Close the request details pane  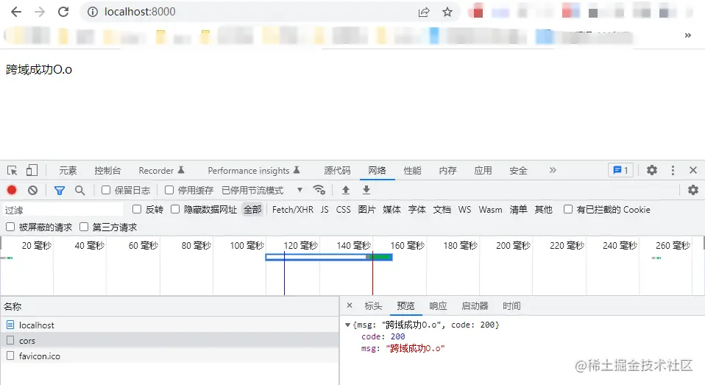pos(350,305)
